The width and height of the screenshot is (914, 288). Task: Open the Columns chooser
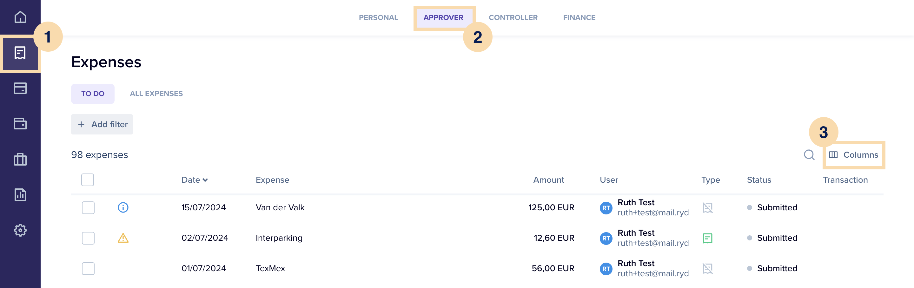(x=854, y=155)
